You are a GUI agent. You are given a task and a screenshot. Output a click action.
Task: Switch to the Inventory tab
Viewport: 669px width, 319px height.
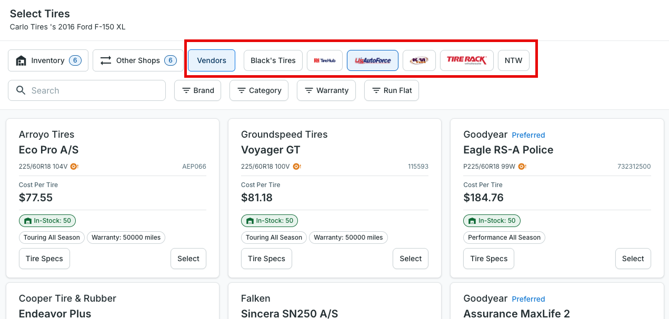pos(48,60)
